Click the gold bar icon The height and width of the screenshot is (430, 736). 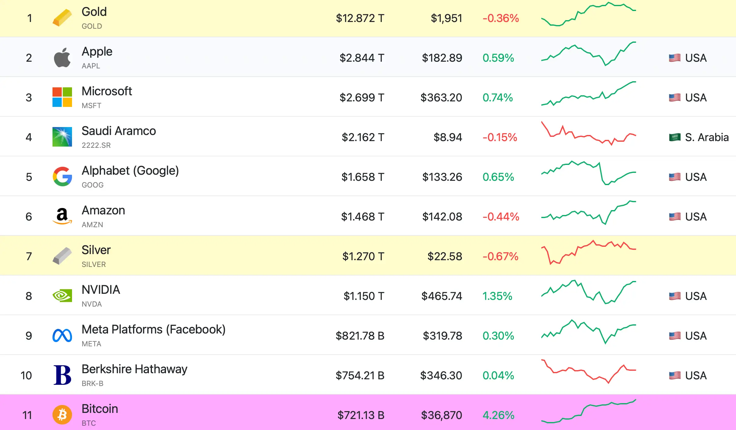click(x=62, y=18)
